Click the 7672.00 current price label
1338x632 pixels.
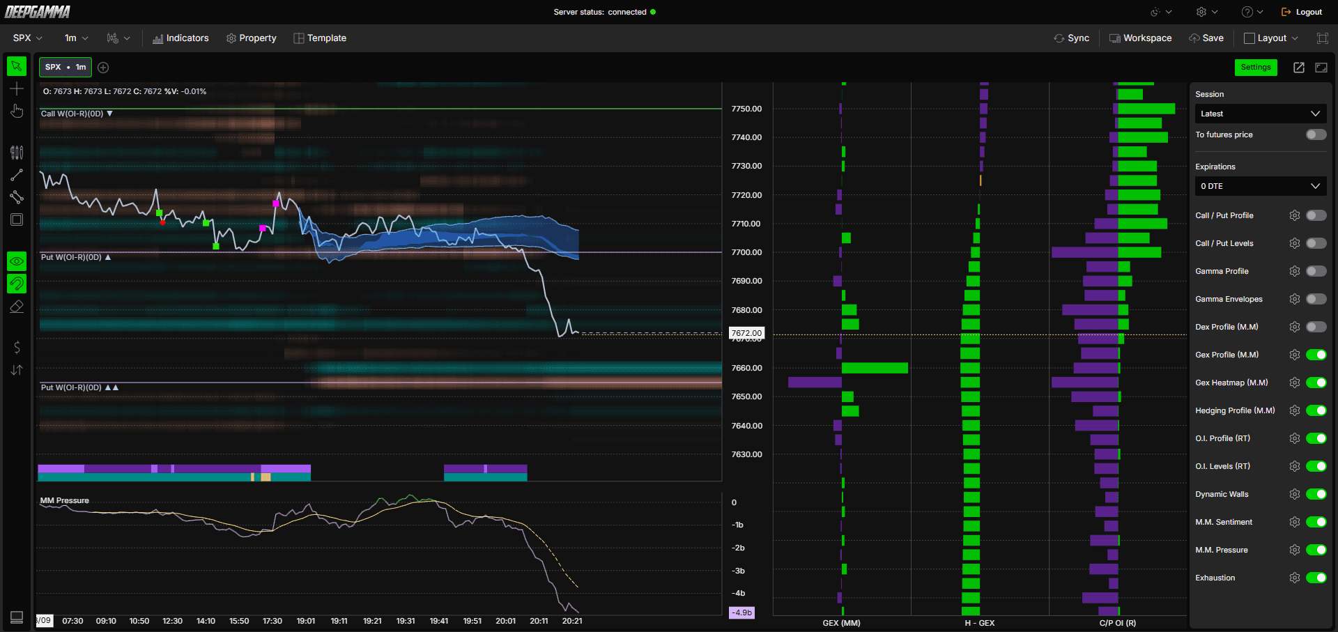[746, 333]
